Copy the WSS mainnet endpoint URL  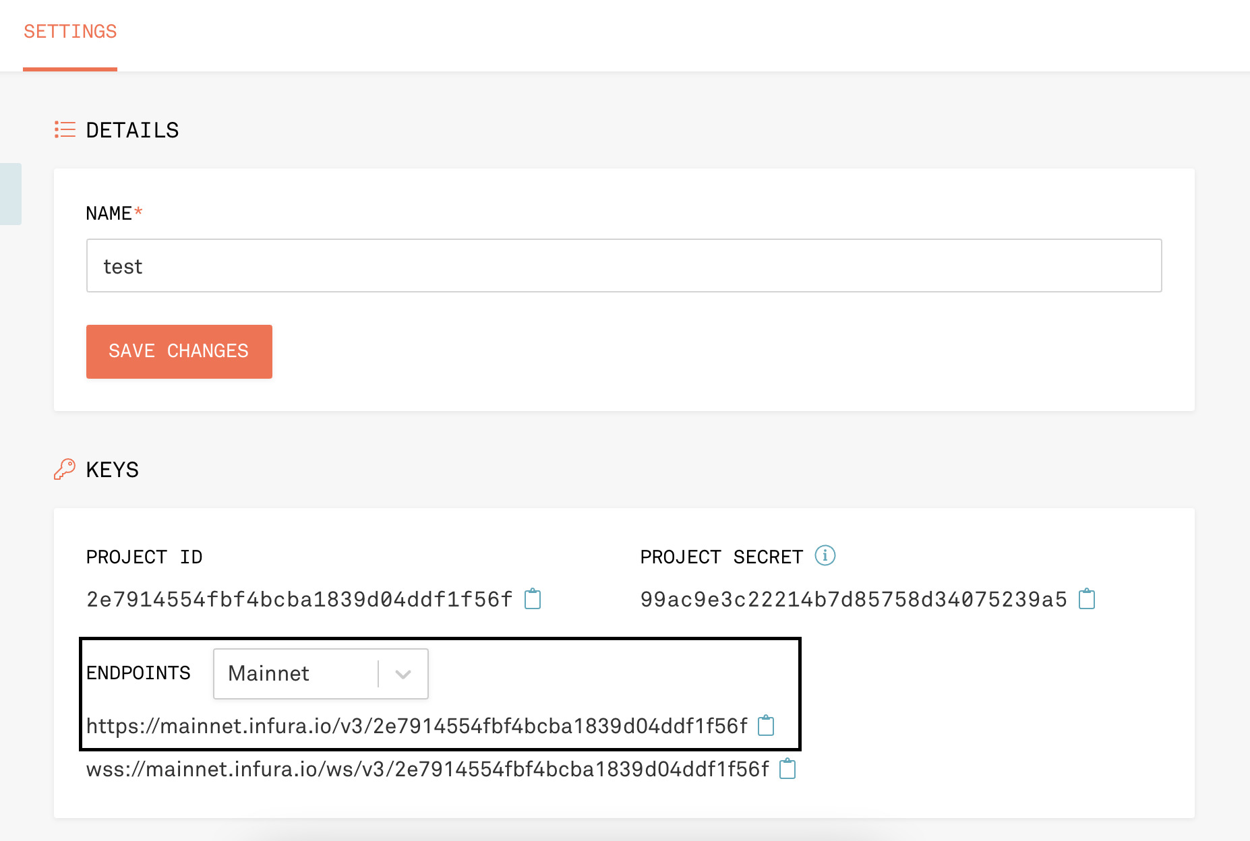pyautogui.click(x=787, y=769)
